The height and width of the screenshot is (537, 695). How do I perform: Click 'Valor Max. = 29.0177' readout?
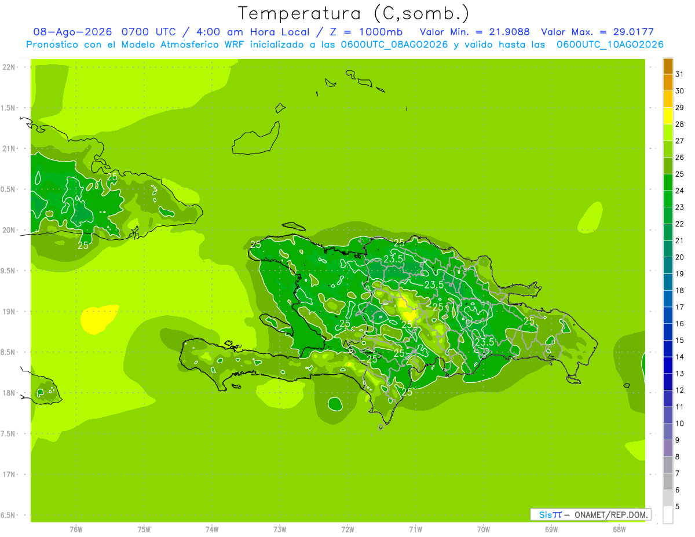[x=598, y=32]
